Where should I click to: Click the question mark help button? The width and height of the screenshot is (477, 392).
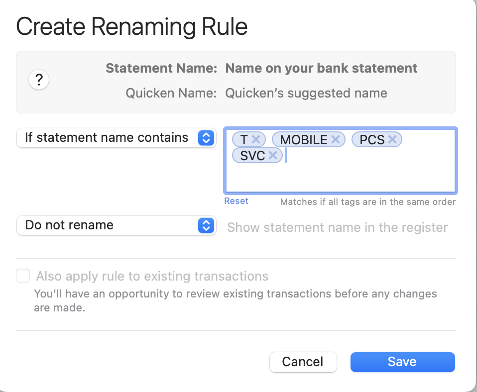[39, 80]
